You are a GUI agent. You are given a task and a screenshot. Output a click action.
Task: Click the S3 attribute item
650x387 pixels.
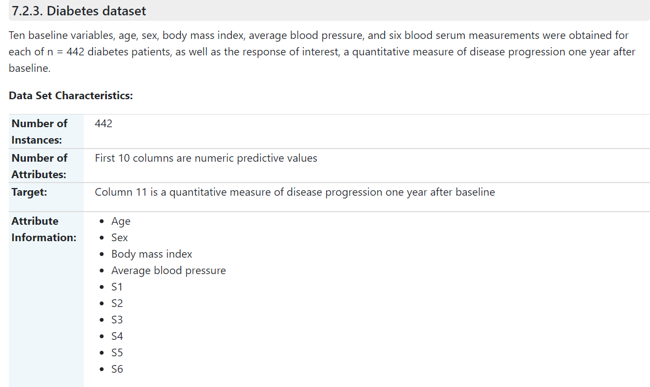click(x=117, y=320)
